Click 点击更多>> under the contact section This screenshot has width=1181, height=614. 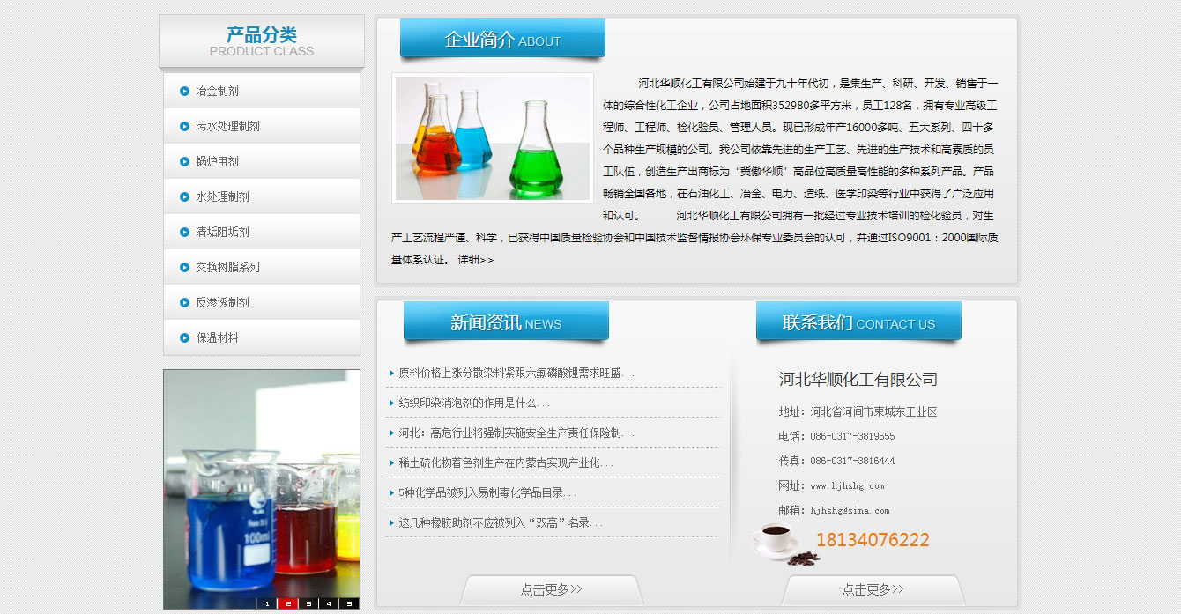(873, 589)
